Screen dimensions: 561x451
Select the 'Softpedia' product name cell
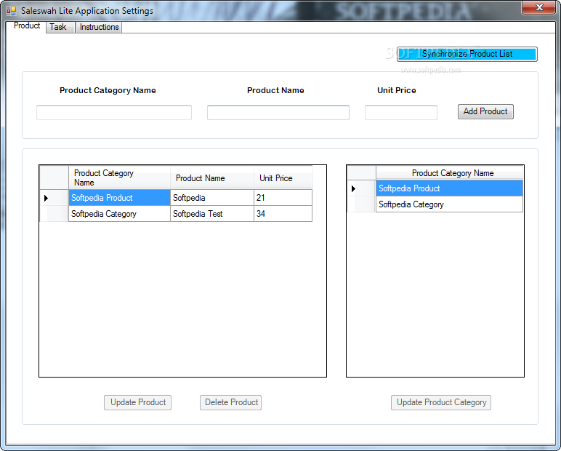click(212, 198)
